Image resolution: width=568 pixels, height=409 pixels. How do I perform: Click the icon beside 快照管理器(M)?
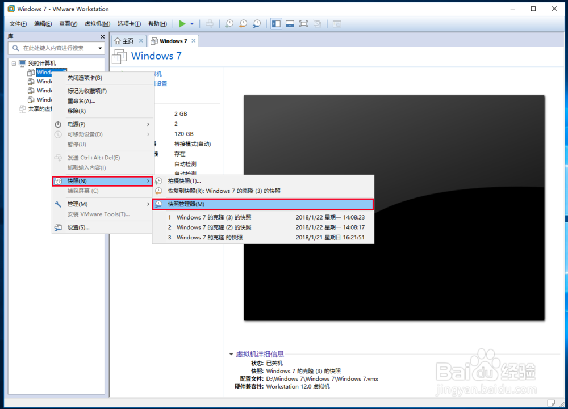[x=158, y=204]
